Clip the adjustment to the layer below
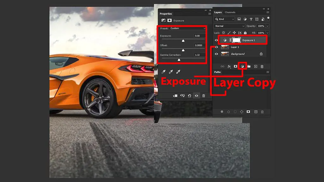324x182 pixels. [175, 96]
